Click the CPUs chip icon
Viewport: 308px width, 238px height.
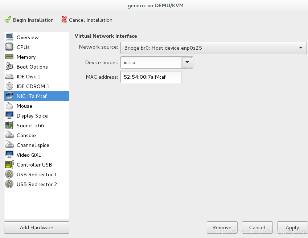coord(9,47)
